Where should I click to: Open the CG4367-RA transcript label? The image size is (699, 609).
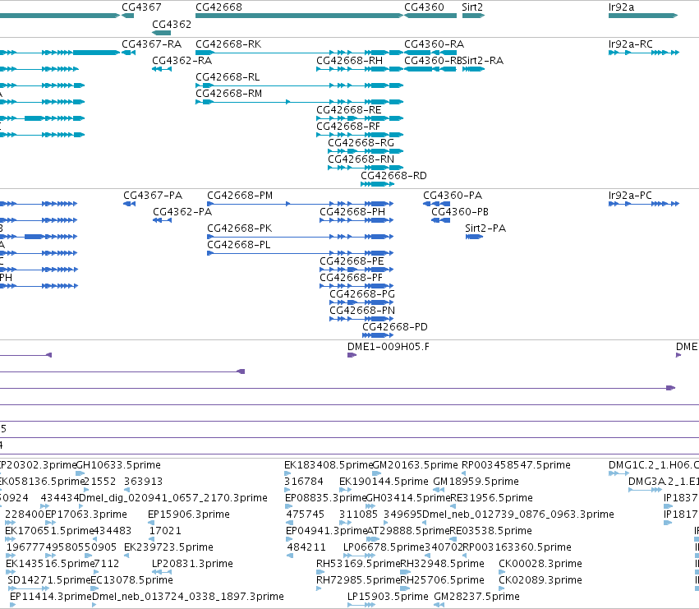pyautogui.click(x=152, y=44)
